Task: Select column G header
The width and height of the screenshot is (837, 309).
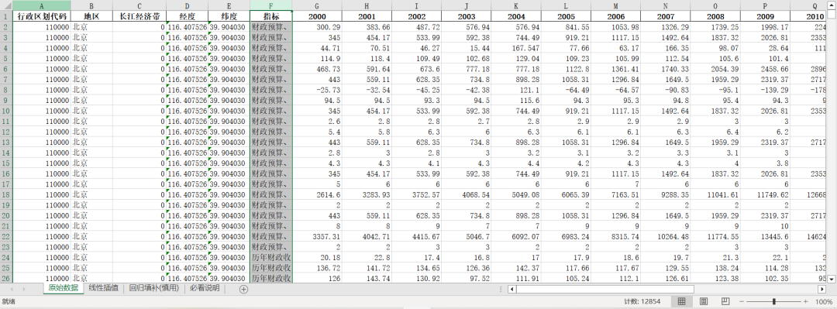Action: pyautogui.click(x=317, y=5)
